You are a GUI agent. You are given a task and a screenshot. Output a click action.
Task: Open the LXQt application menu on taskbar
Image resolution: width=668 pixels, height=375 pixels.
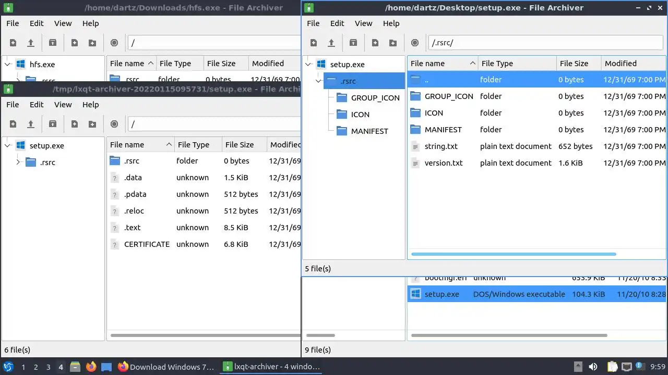8,367
